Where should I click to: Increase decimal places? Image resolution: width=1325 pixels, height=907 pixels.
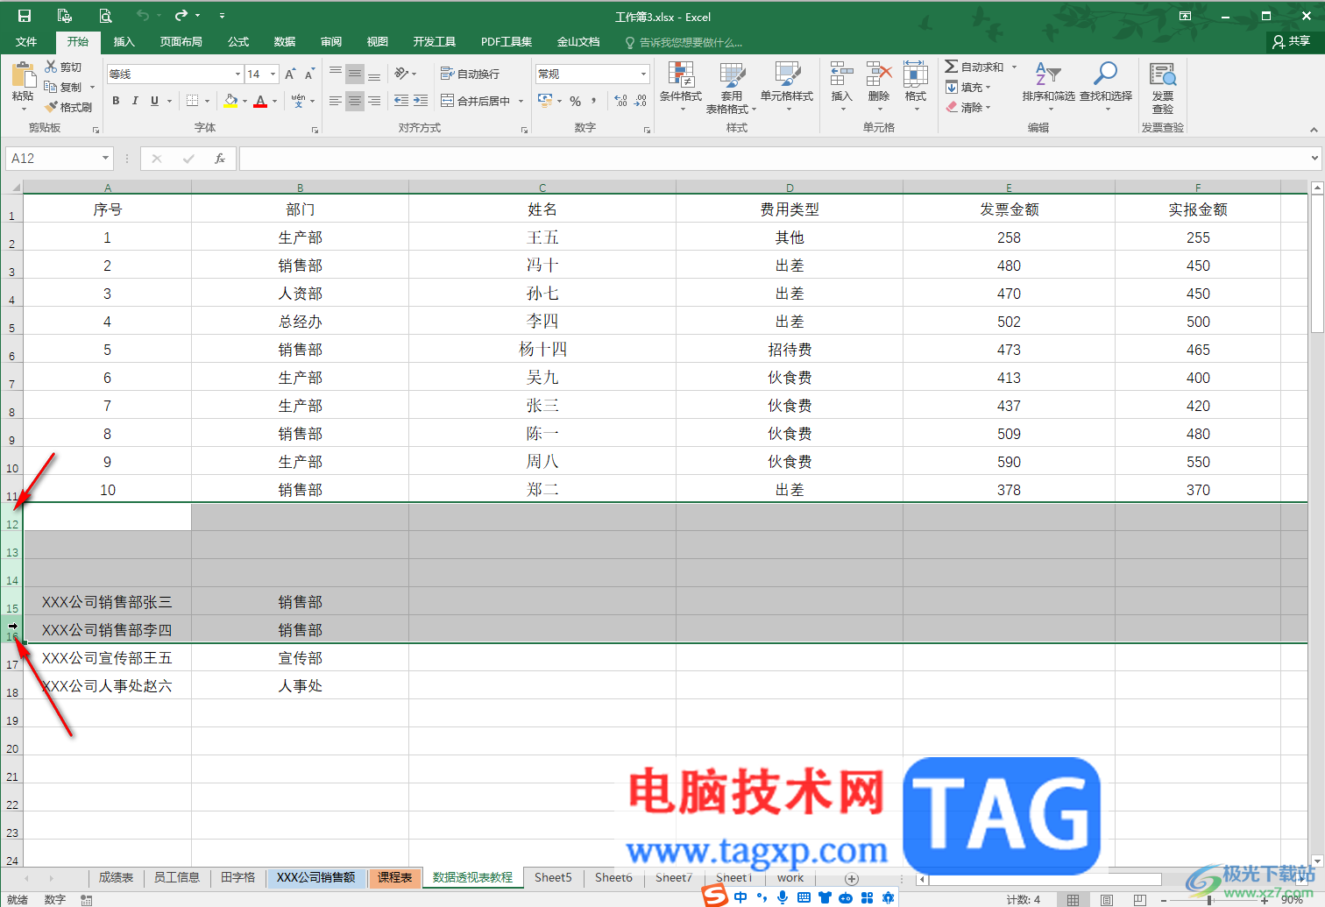pos(621,102)
